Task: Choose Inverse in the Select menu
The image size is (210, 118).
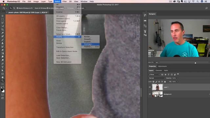Action: coord(67,12)
